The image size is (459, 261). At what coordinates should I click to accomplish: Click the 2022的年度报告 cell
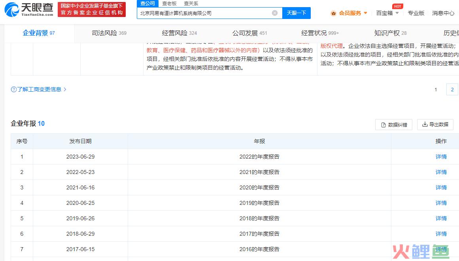pos(259,157)
